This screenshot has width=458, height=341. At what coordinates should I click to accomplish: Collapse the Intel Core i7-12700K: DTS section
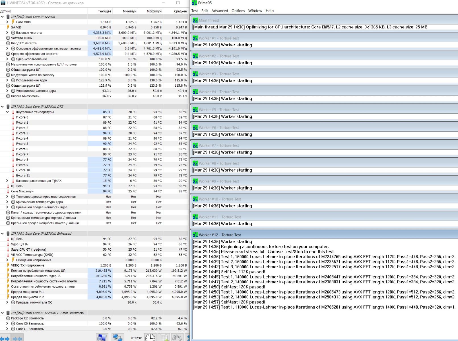3,107
